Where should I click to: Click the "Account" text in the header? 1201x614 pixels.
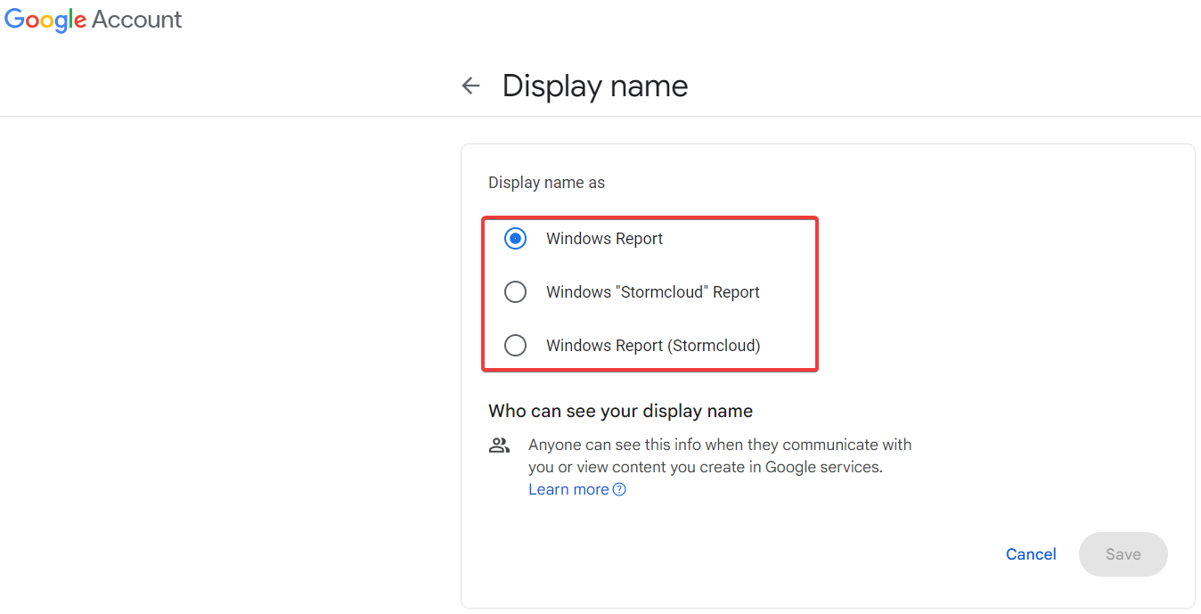click(136, 20)
